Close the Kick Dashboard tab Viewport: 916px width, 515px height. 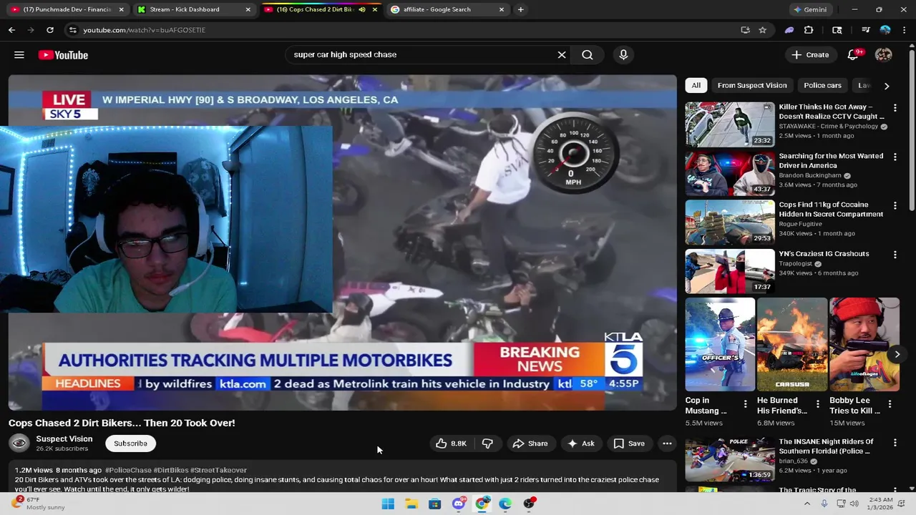(248, 10)
